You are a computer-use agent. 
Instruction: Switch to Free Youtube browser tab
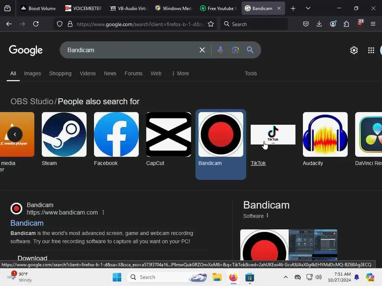pos(218,8)
